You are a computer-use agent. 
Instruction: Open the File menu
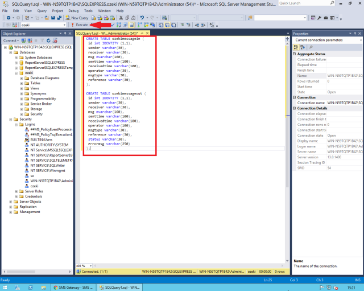(x=5, y=11)
